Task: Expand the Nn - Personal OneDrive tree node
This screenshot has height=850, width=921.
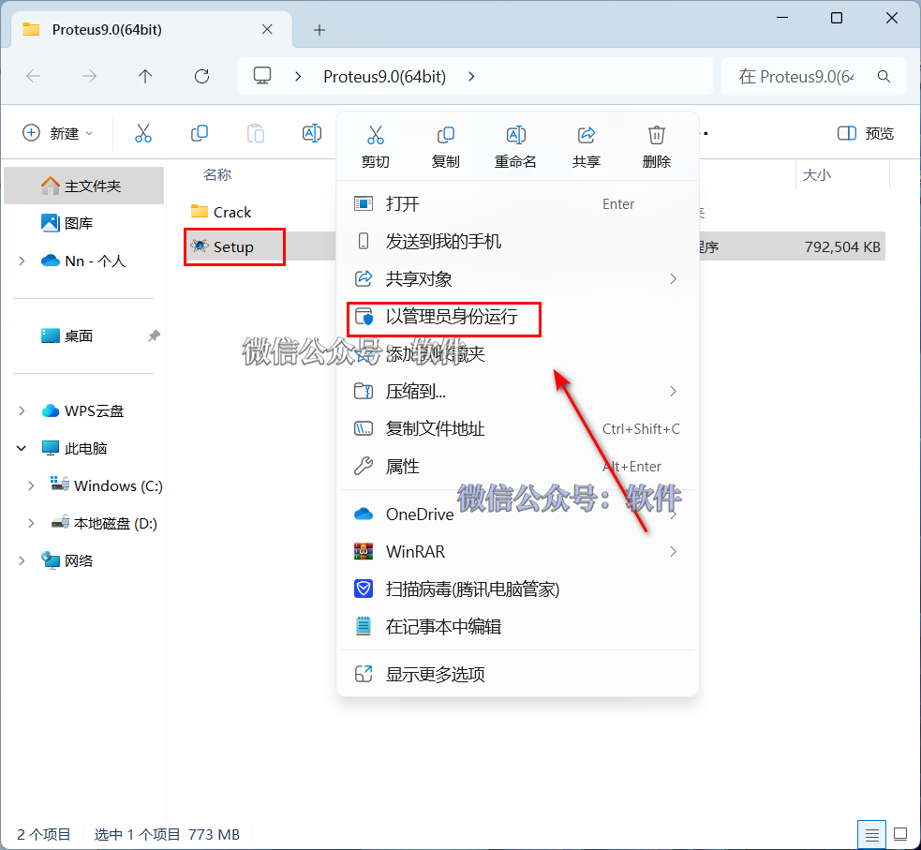Action: tap(22, 261)
